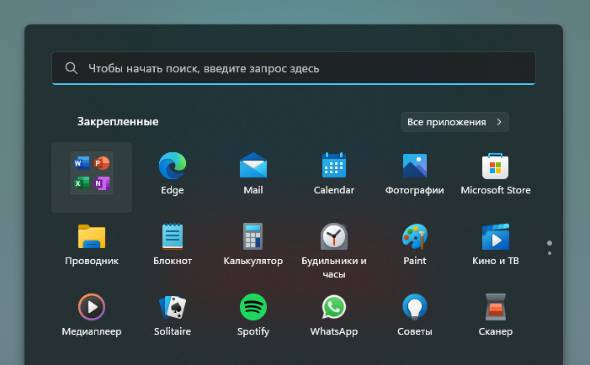
Task: Open the Calendar app
Action: click(x=334, y=173)
